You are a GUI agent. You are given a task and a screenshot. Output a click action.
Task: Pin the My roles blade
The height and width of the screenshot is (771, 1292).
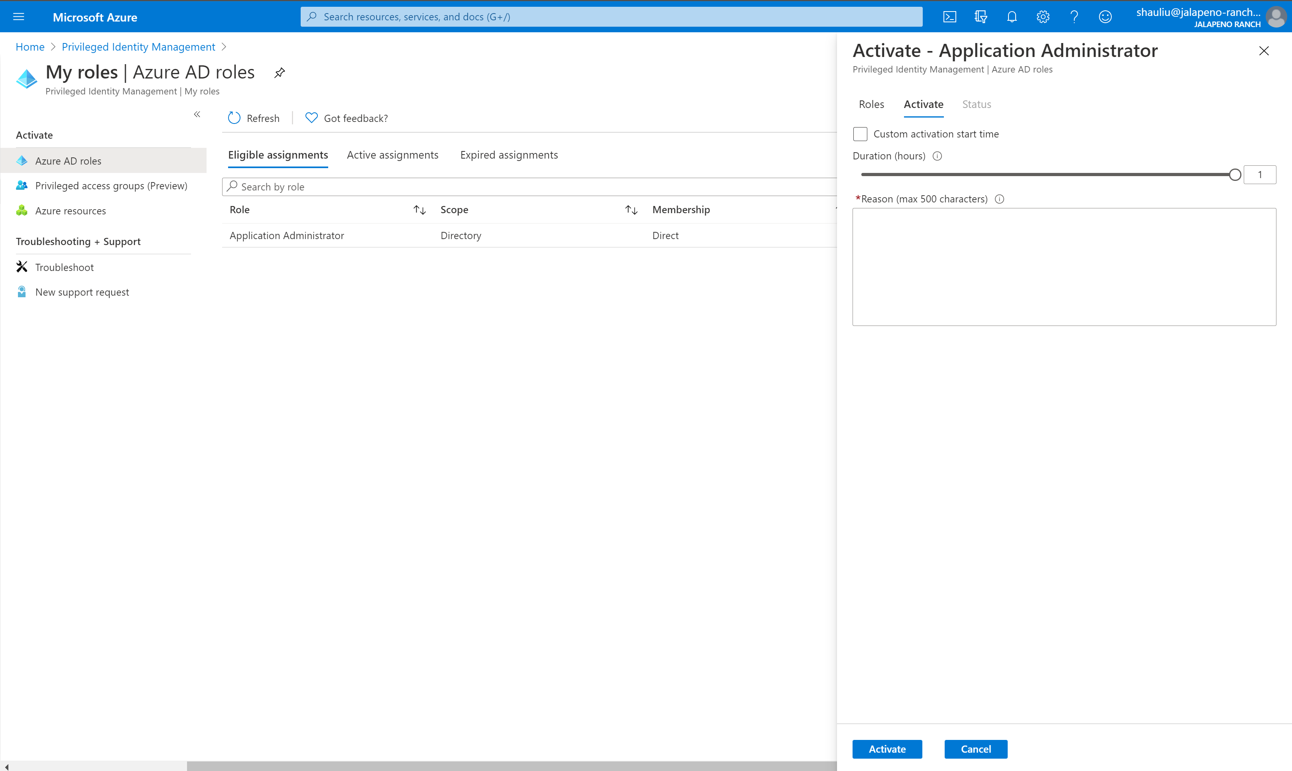point(280,72)
